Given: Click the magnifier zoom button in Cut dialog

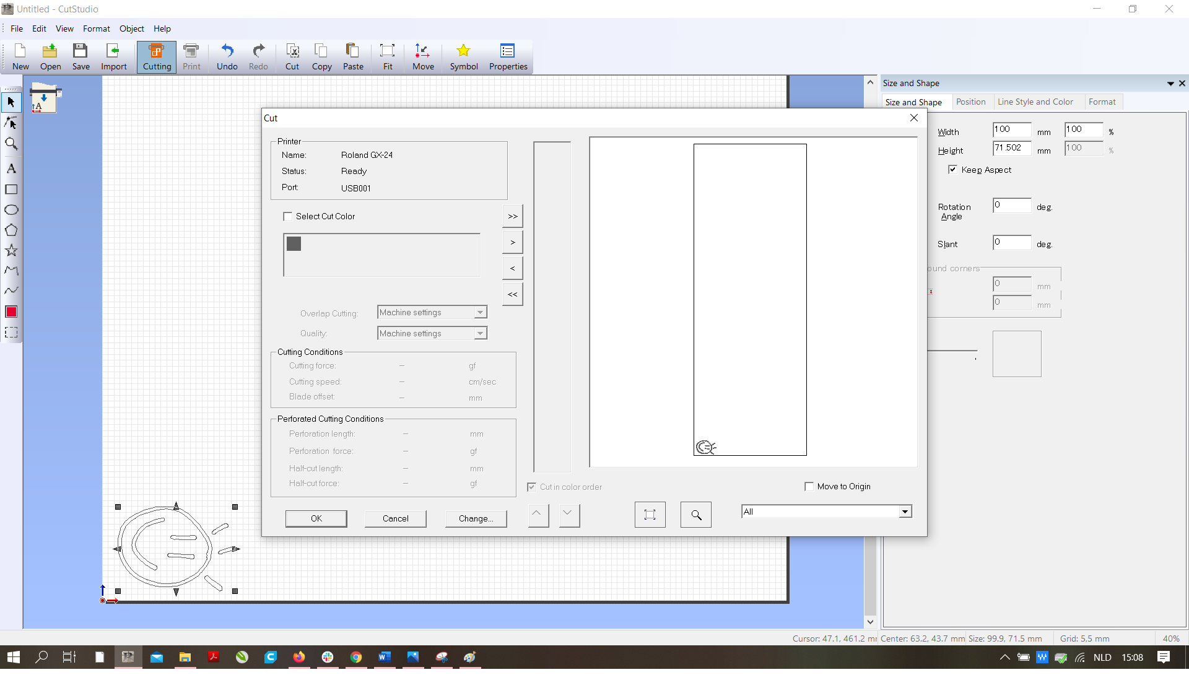Looking at the screenshot, I should point(695,515).
